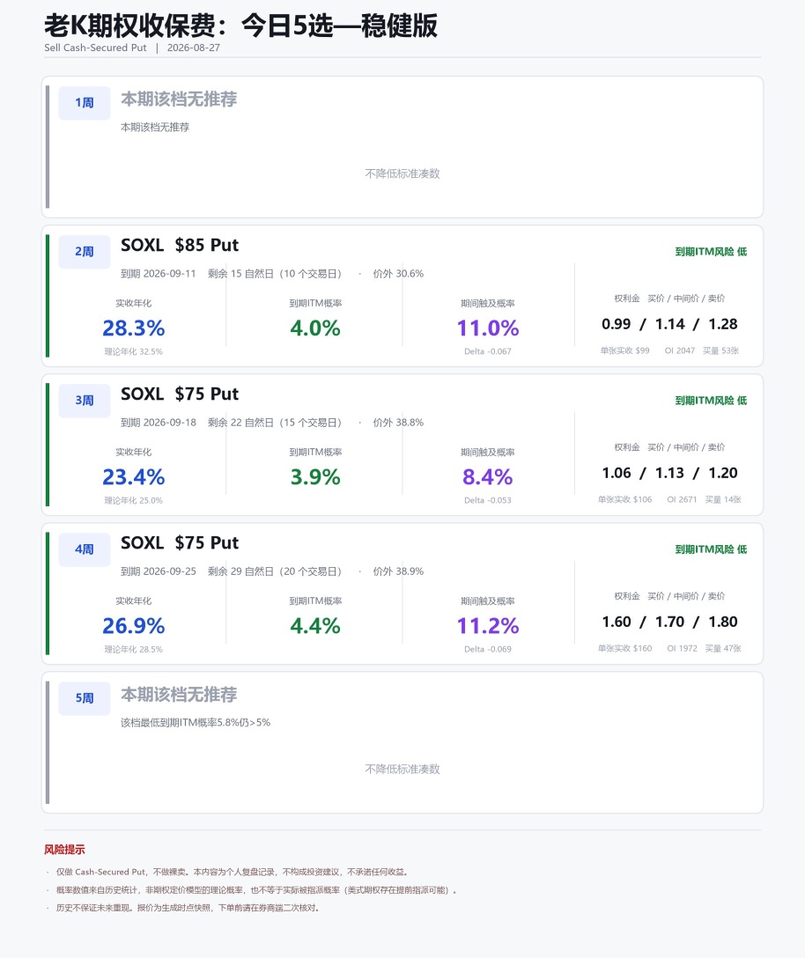Select the subtitle Sell Cash-Secured Put

point(95,48)
